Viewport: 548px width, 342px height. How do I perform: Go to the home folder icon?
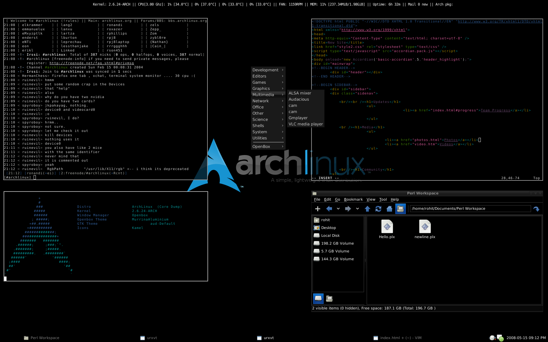pos(389,209)
